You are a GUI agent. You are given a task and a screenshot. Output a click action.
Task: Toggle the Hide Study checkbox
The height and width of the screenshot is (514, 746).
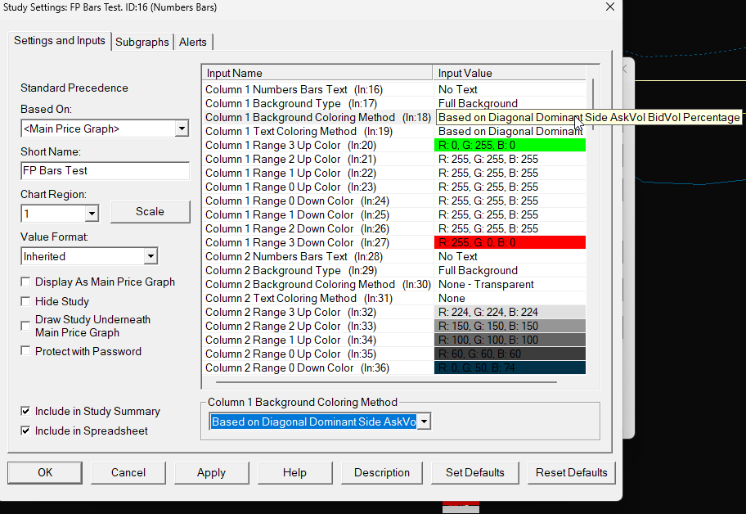coord(25,302)
